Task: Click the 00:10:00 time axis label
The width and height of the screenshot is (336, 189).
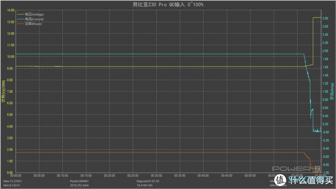Action: (63, 176)
